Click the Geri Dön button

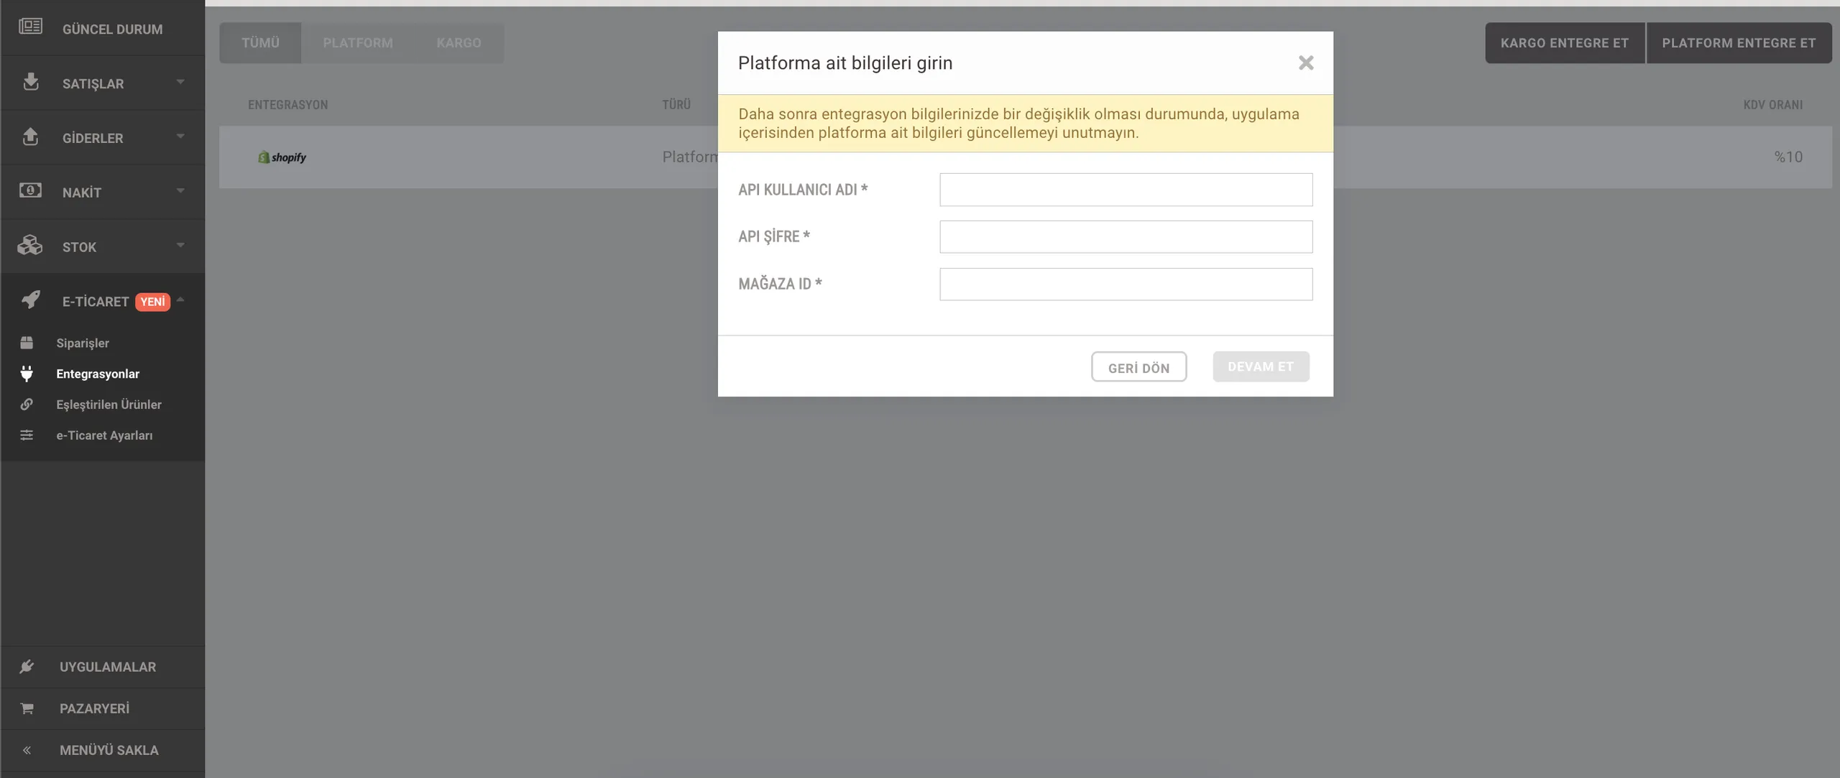tap(1138, 367)
